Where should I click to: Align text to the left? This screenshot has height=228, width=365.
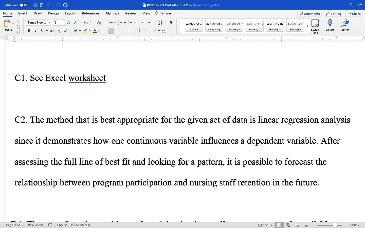pos(111,31)
